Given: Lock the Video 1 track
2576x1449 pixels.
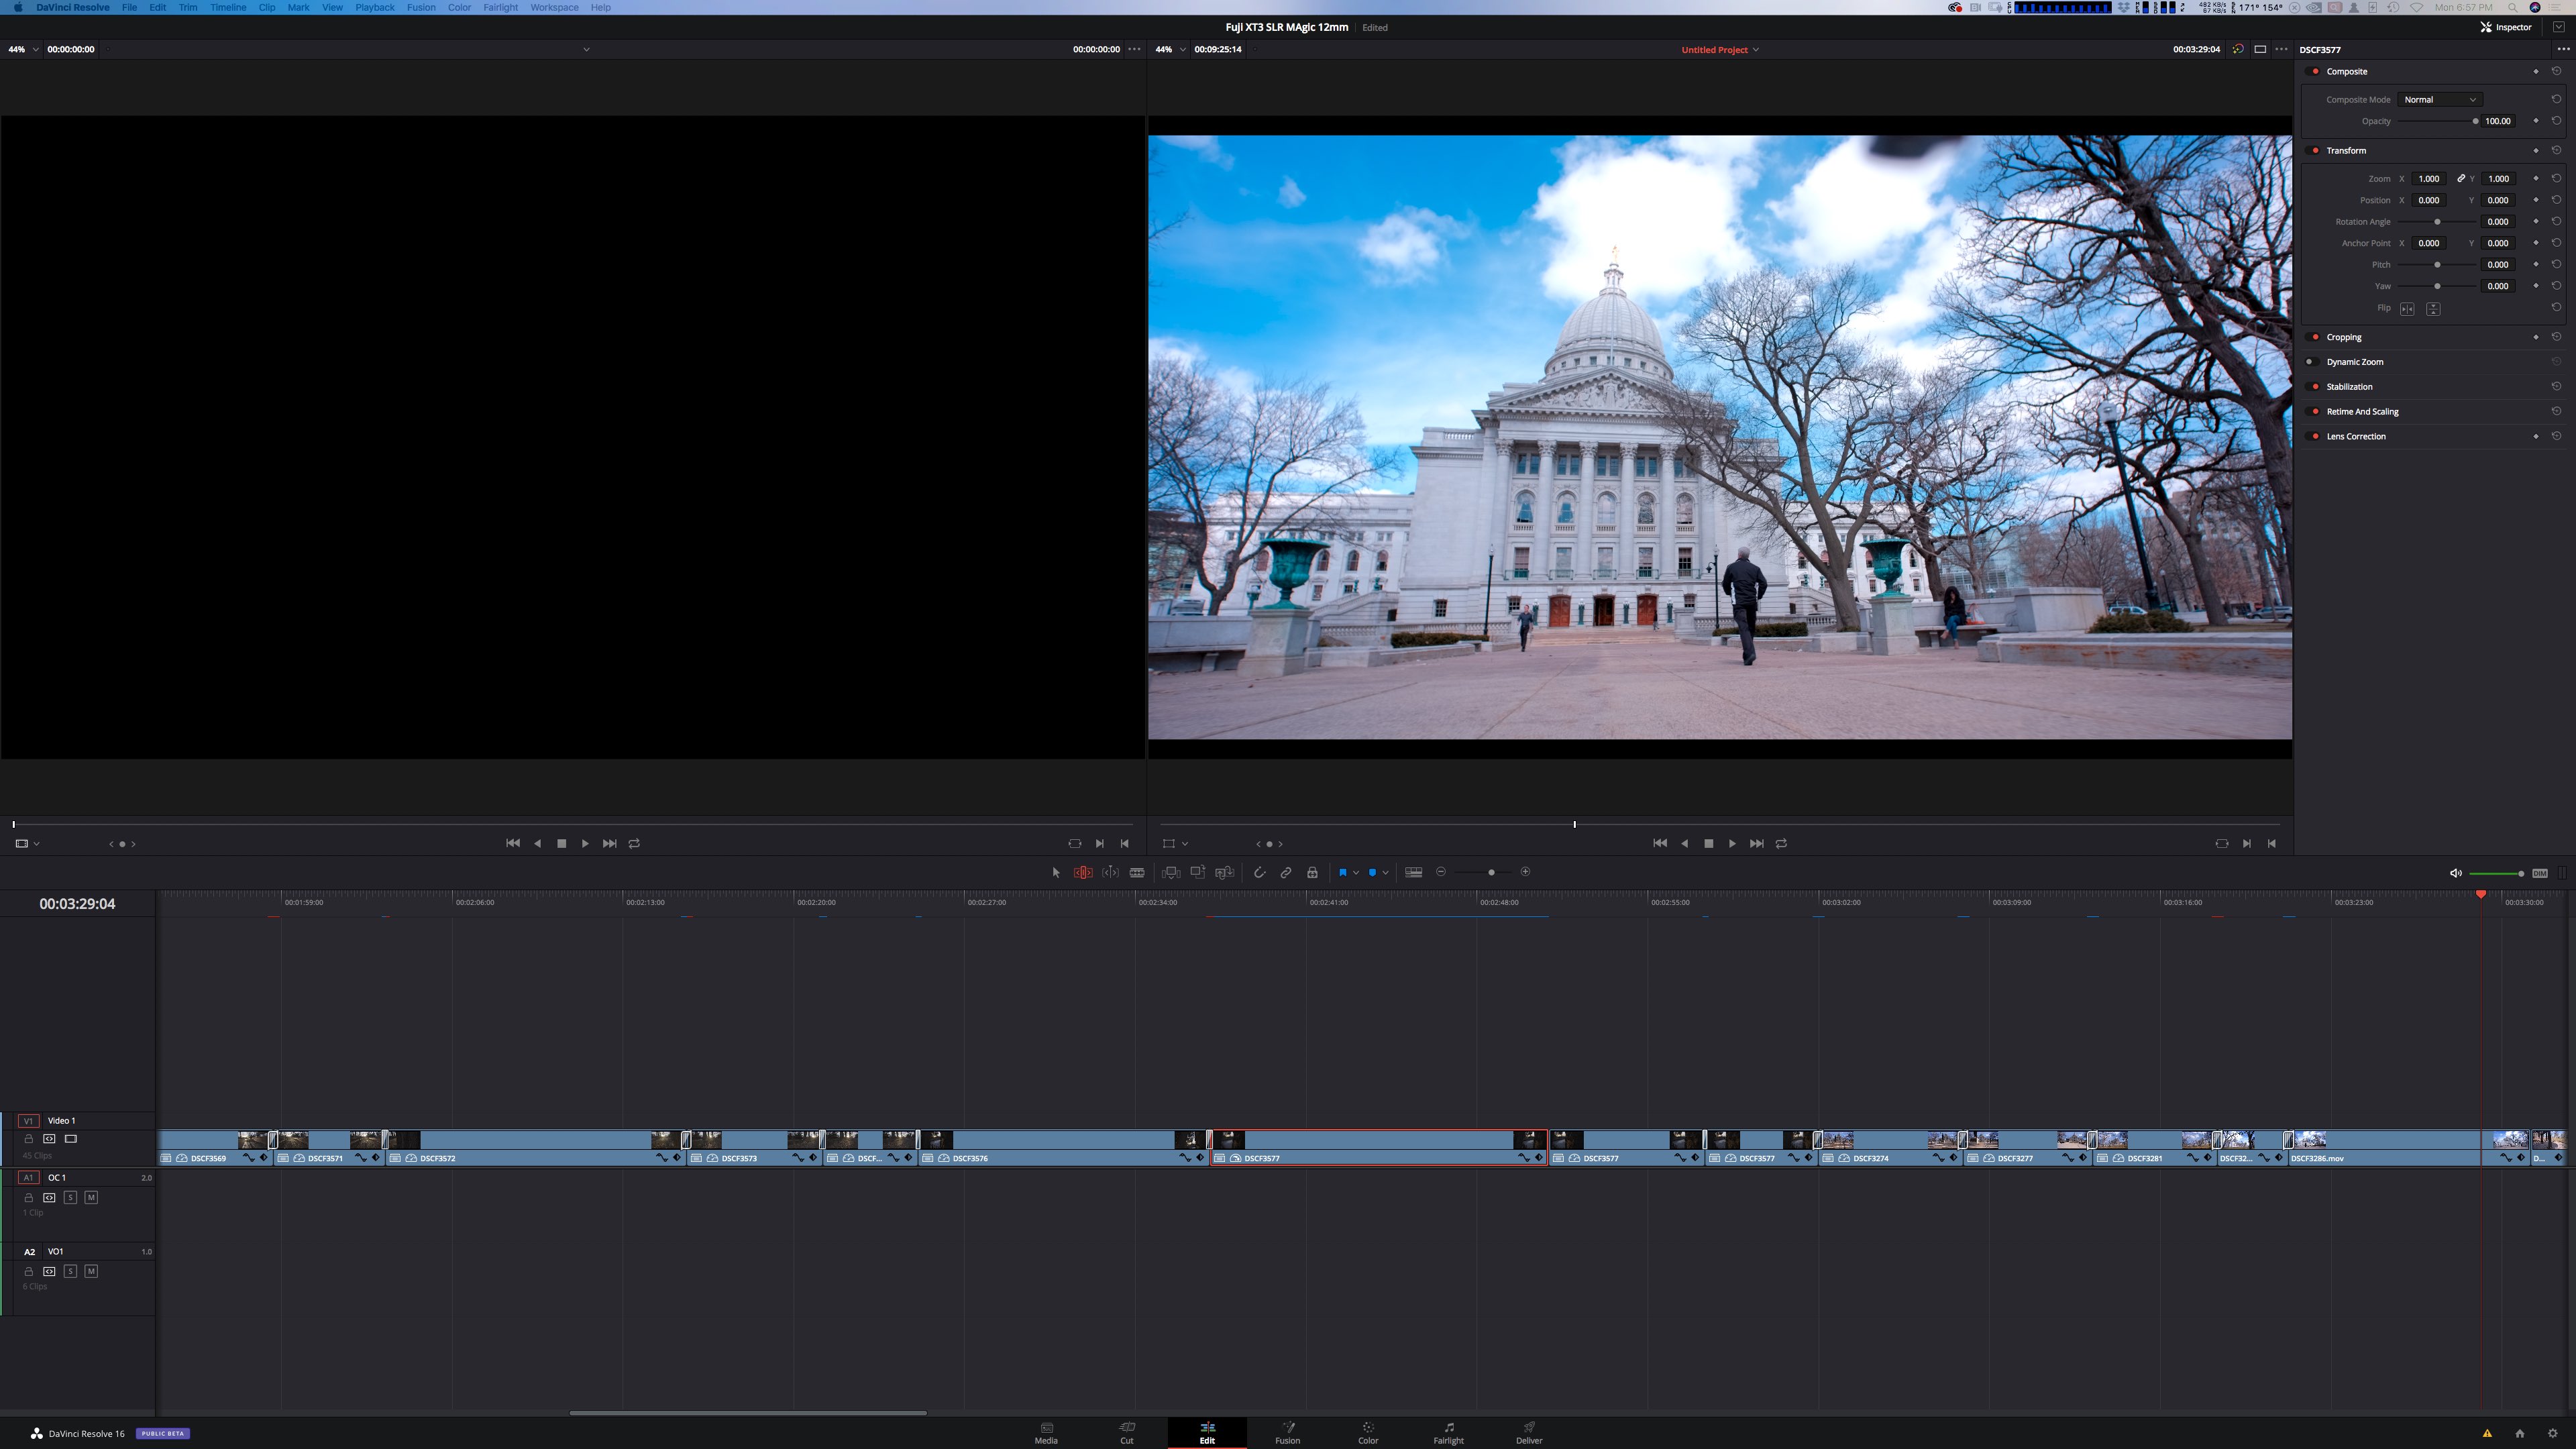Looking at the screenshot, I should click(29, 1138).
